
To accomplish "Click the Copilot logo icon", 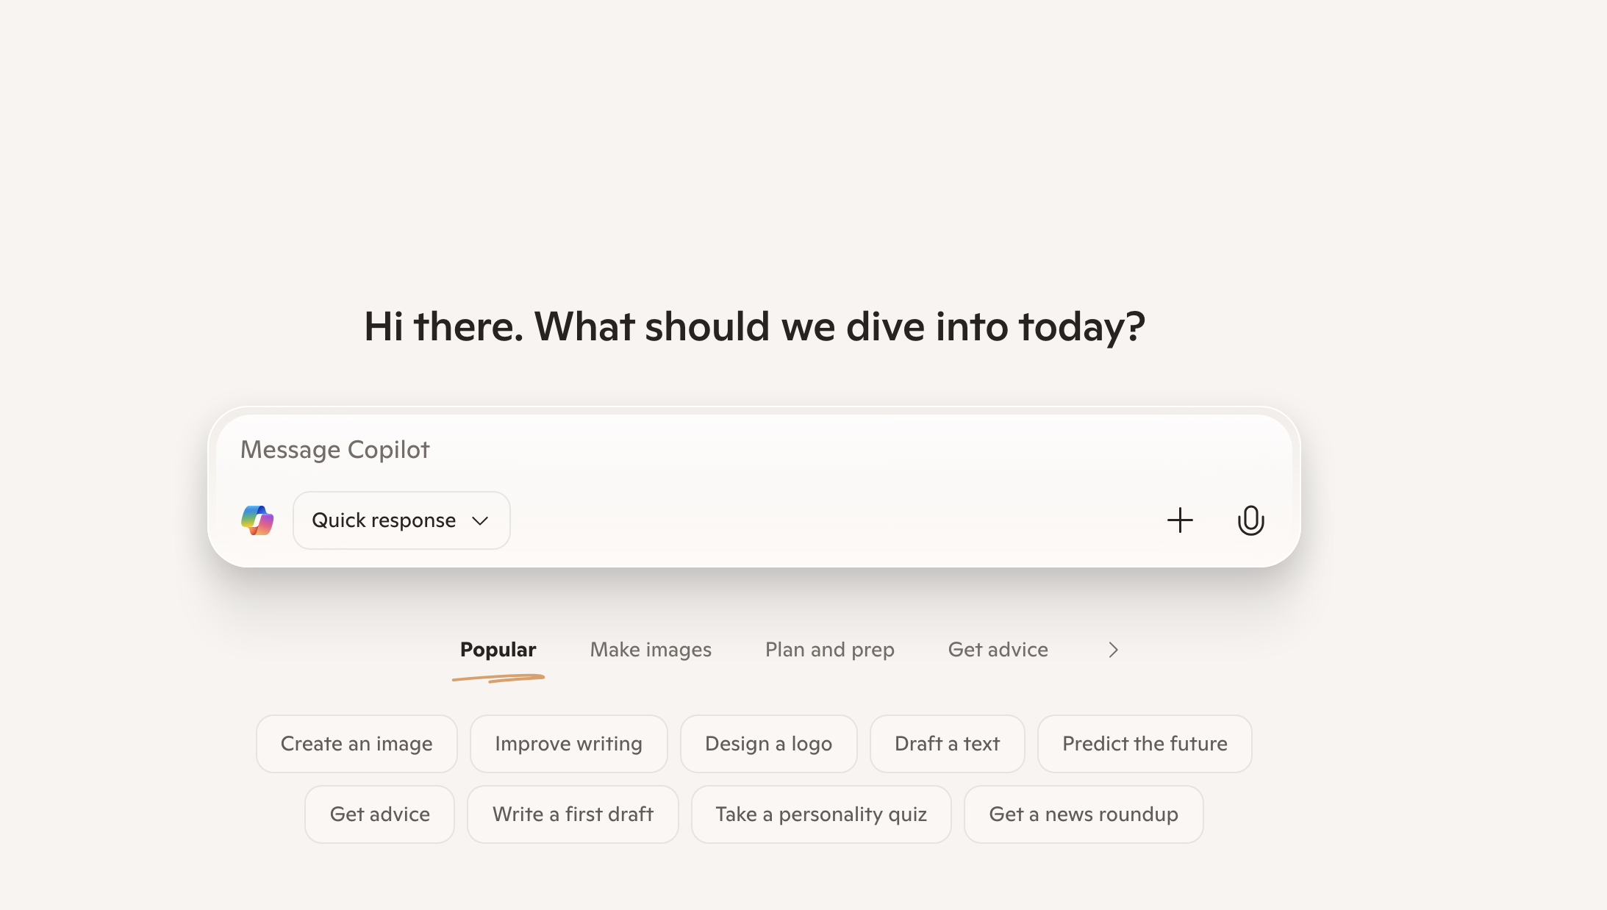I will 257,520.
